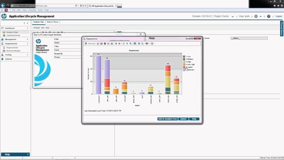Open the Grouped By Priority dropdown in wizard
This screenshot has width=284, height=160.
pos(68,57)
